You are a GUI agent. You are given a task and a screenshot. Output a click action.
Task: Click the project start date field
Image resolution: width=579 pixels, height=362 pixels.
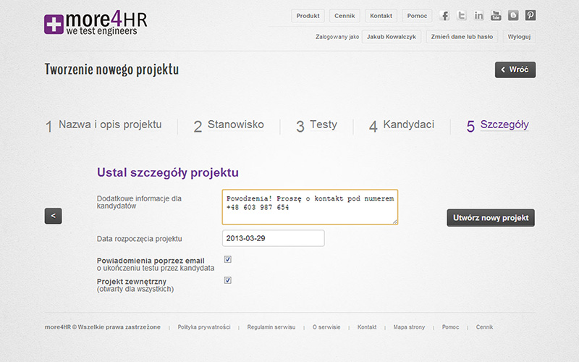(x=274, y=238)
